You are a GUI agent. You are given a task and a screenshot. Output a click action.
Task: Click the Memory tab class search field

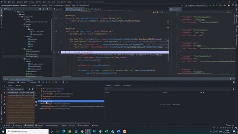click(168, 89)
